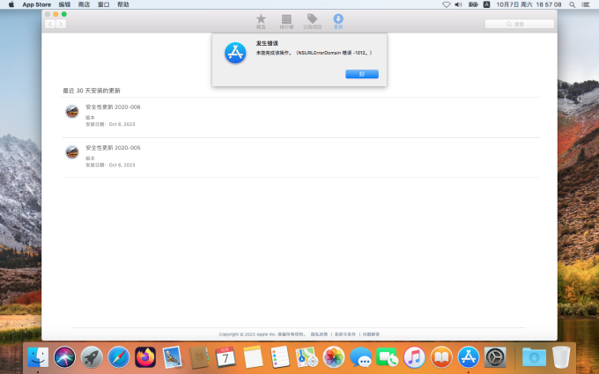This screenshot has height=374, width=599.
Task: Open iBooks from the Dock
Action: (441, 357)
